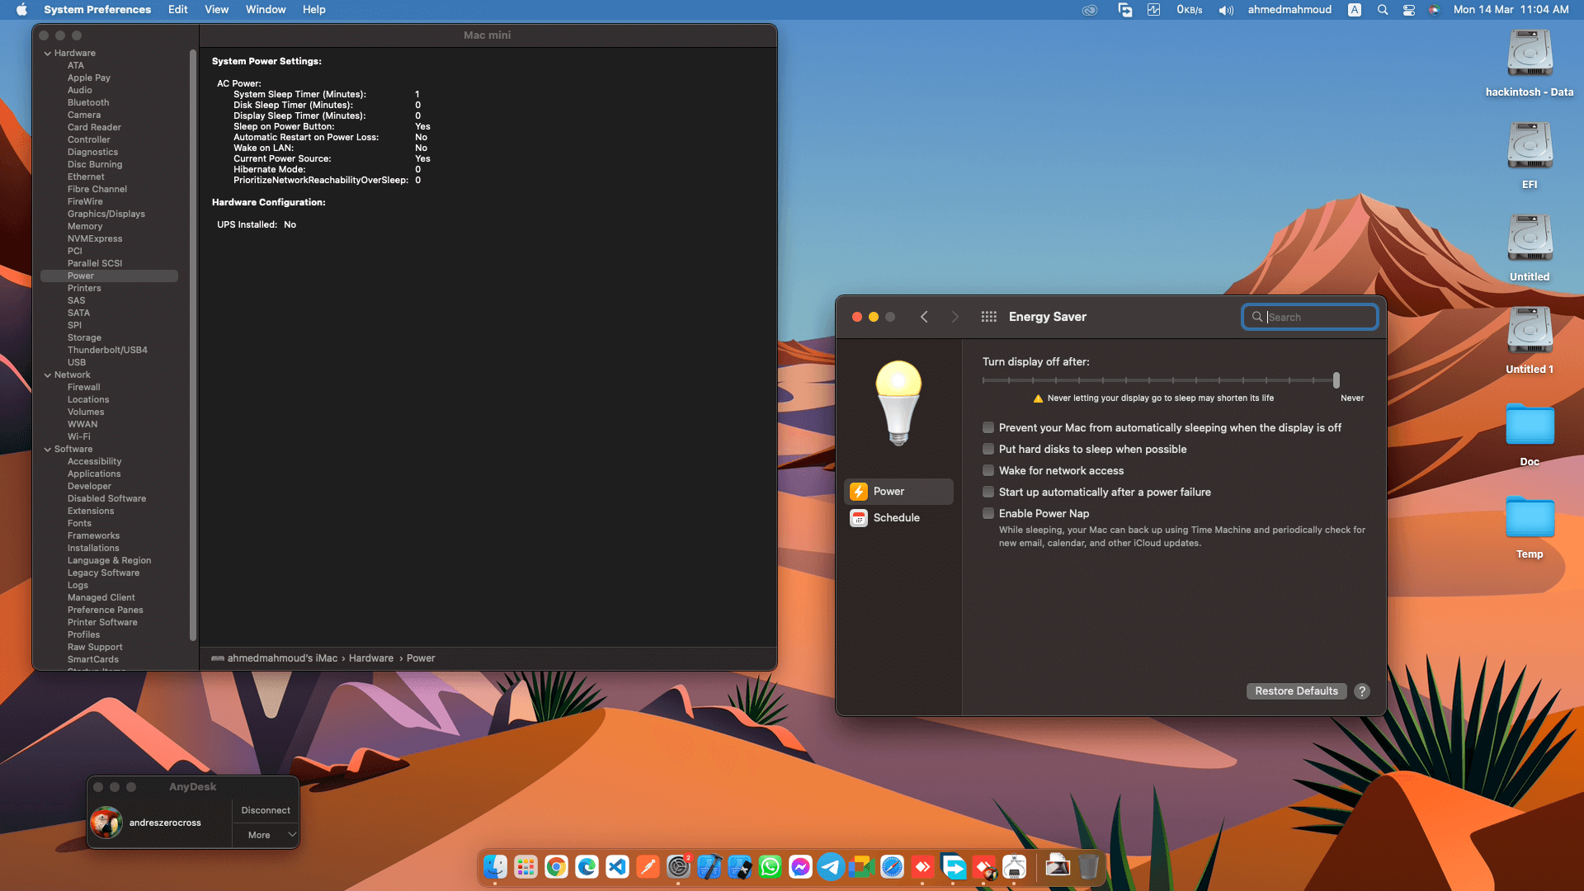
Task: Click the Restore Defaults button
Action: tap(1297, 691)
